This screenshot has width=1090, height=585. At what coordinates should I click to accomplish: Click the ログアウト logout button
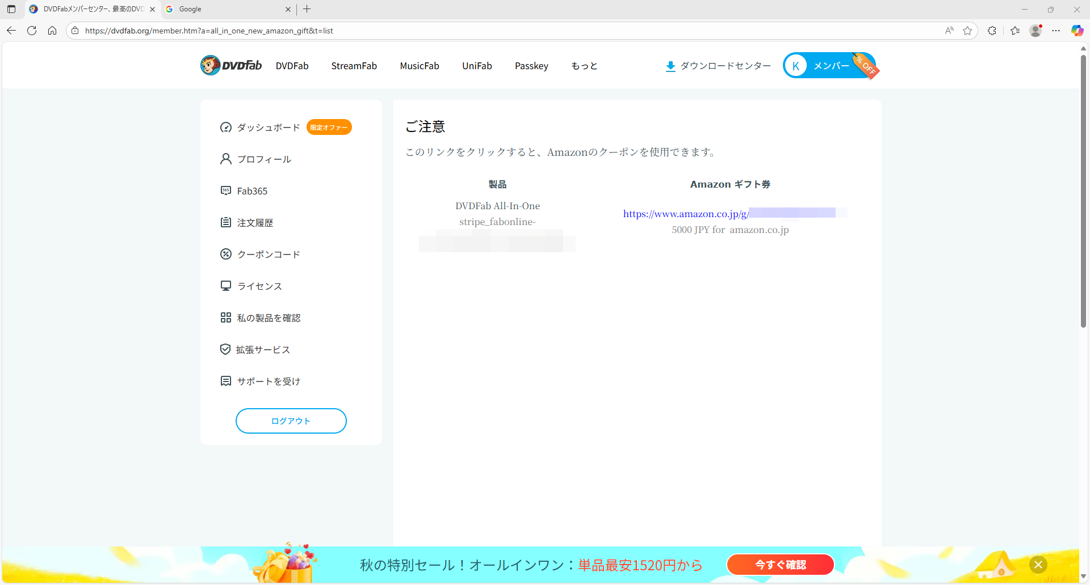coord(291,421)
